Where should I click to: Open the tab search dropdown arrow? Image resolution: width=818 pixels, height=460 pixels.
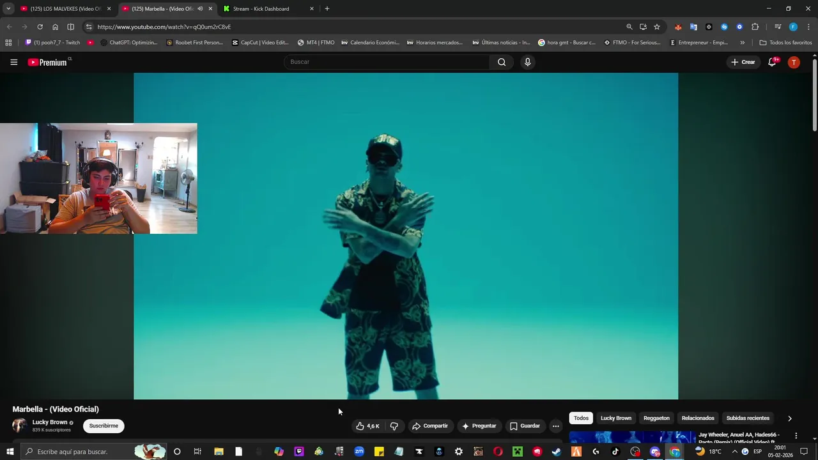tap(8, 9)
